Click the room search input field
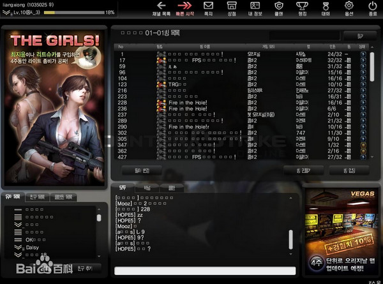Viewport: 383px width, 284px height. 304,36
